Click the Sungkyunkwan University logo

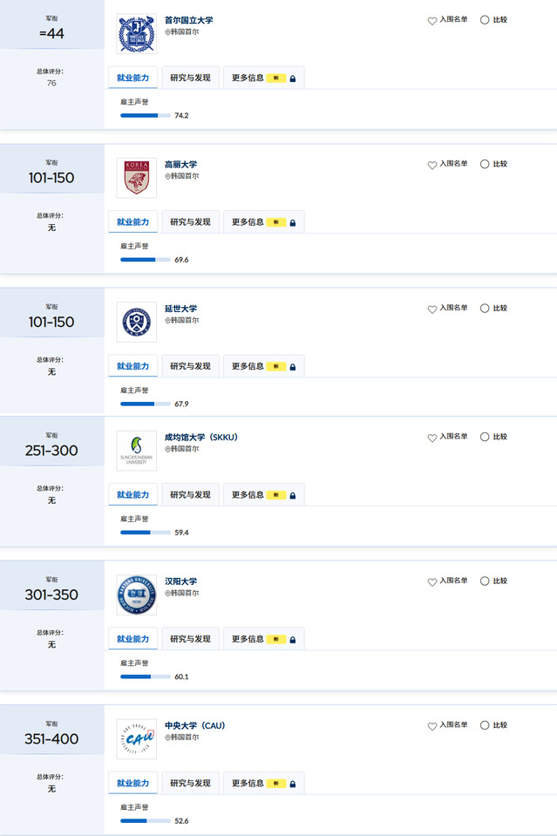point(137,451)
